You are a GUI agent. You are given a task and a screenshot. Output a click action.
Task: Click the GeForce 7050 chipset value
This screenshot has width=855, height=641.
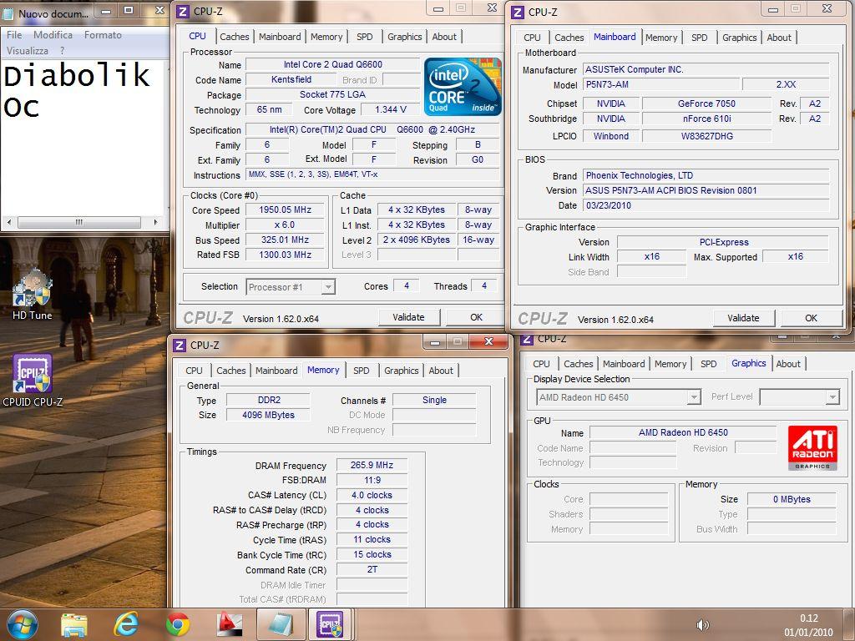[x=706, y=103]
